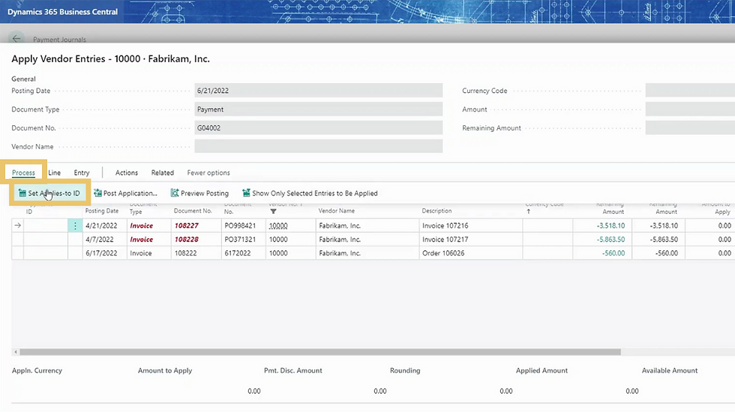The image size is (735, 413).
Task: Open document number 108228 link
Action: pyautogui.click(x=187, y=239)
